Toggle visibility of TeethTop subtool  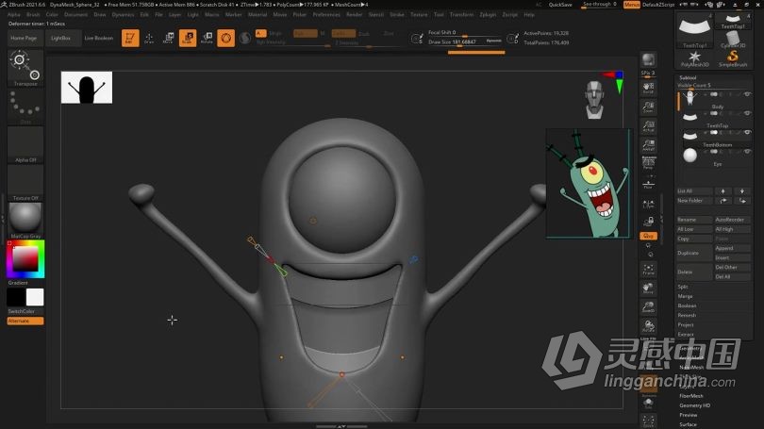point(747,113)
